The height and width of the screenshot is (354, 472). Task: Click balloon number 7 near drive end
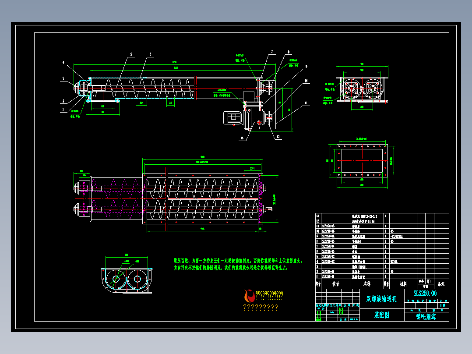pyautogui.click(x=272, y=52)
